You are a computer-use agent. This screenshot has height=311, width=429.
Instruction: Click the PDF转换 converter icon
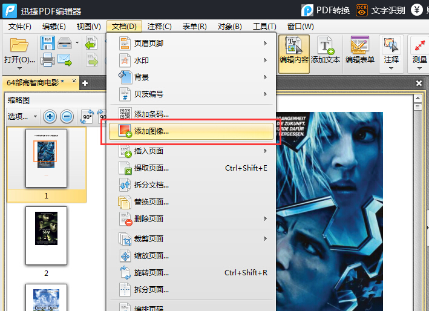pos(307,10)
